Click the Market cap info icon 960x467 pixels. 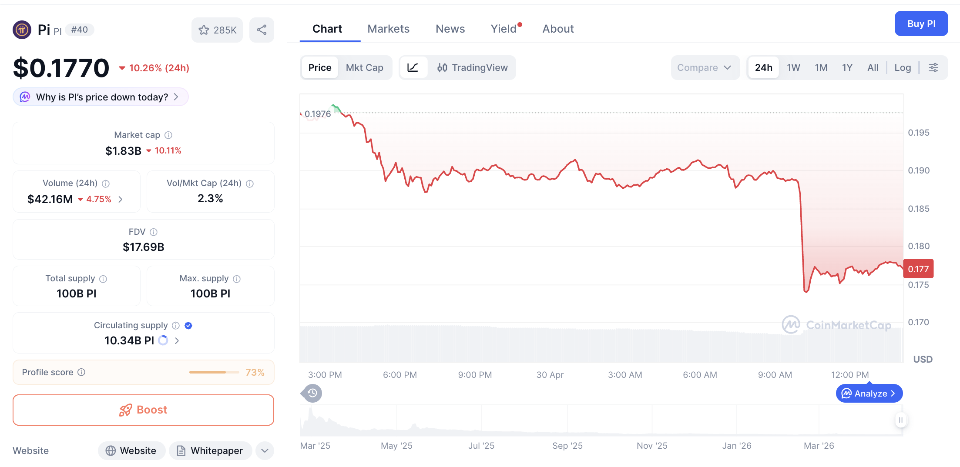(168, 135)
